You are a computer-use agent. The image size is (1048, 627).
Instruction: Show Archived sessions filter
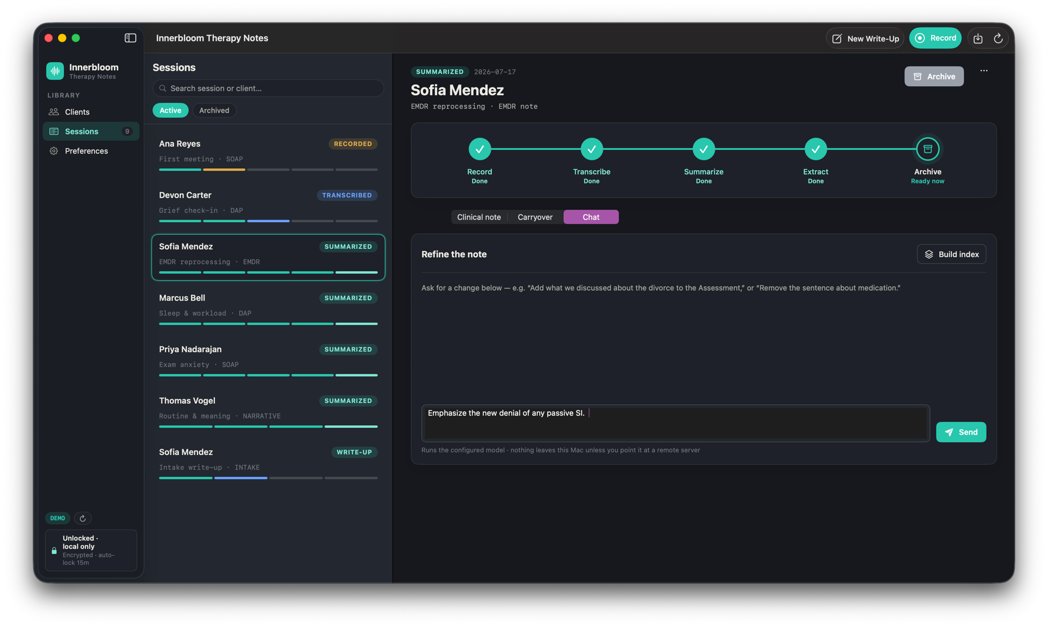click(214, 111)
